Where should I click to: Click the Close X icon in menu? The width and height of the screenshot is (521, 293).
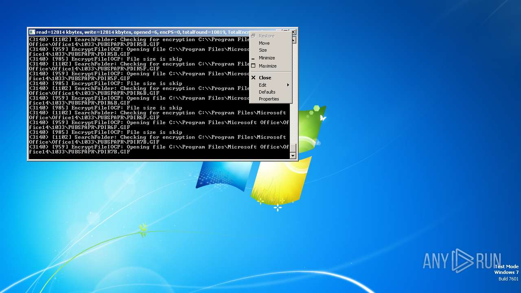(253, 78)
